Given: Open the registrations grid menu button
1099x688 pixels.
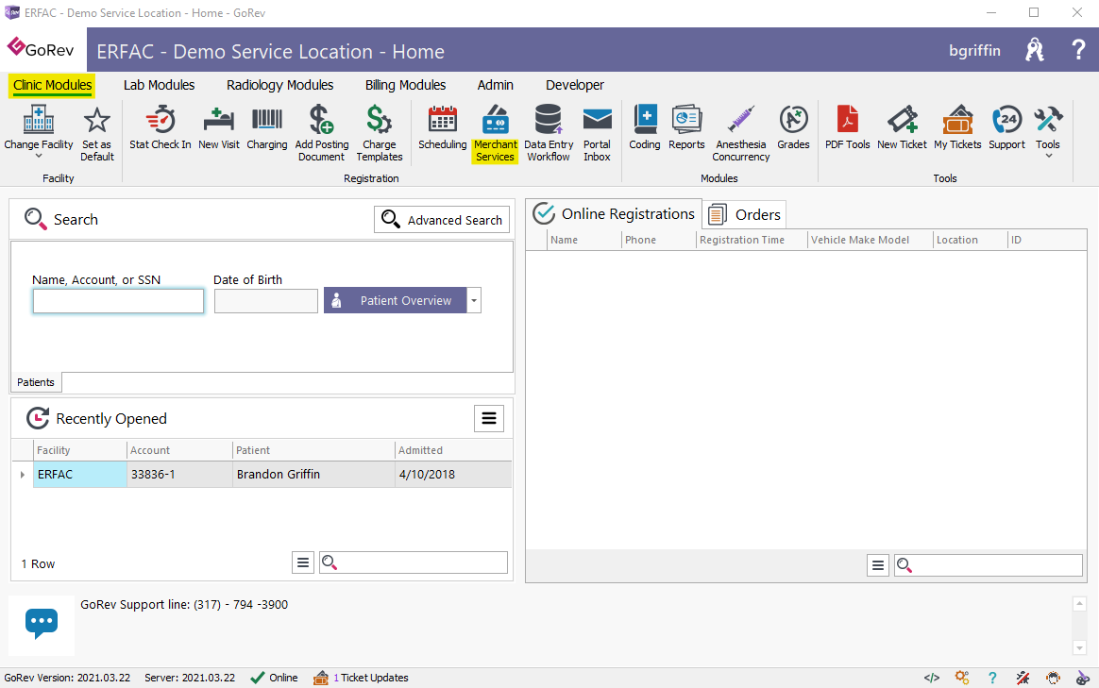Looking at the screenshot, I should click(877, 564).
